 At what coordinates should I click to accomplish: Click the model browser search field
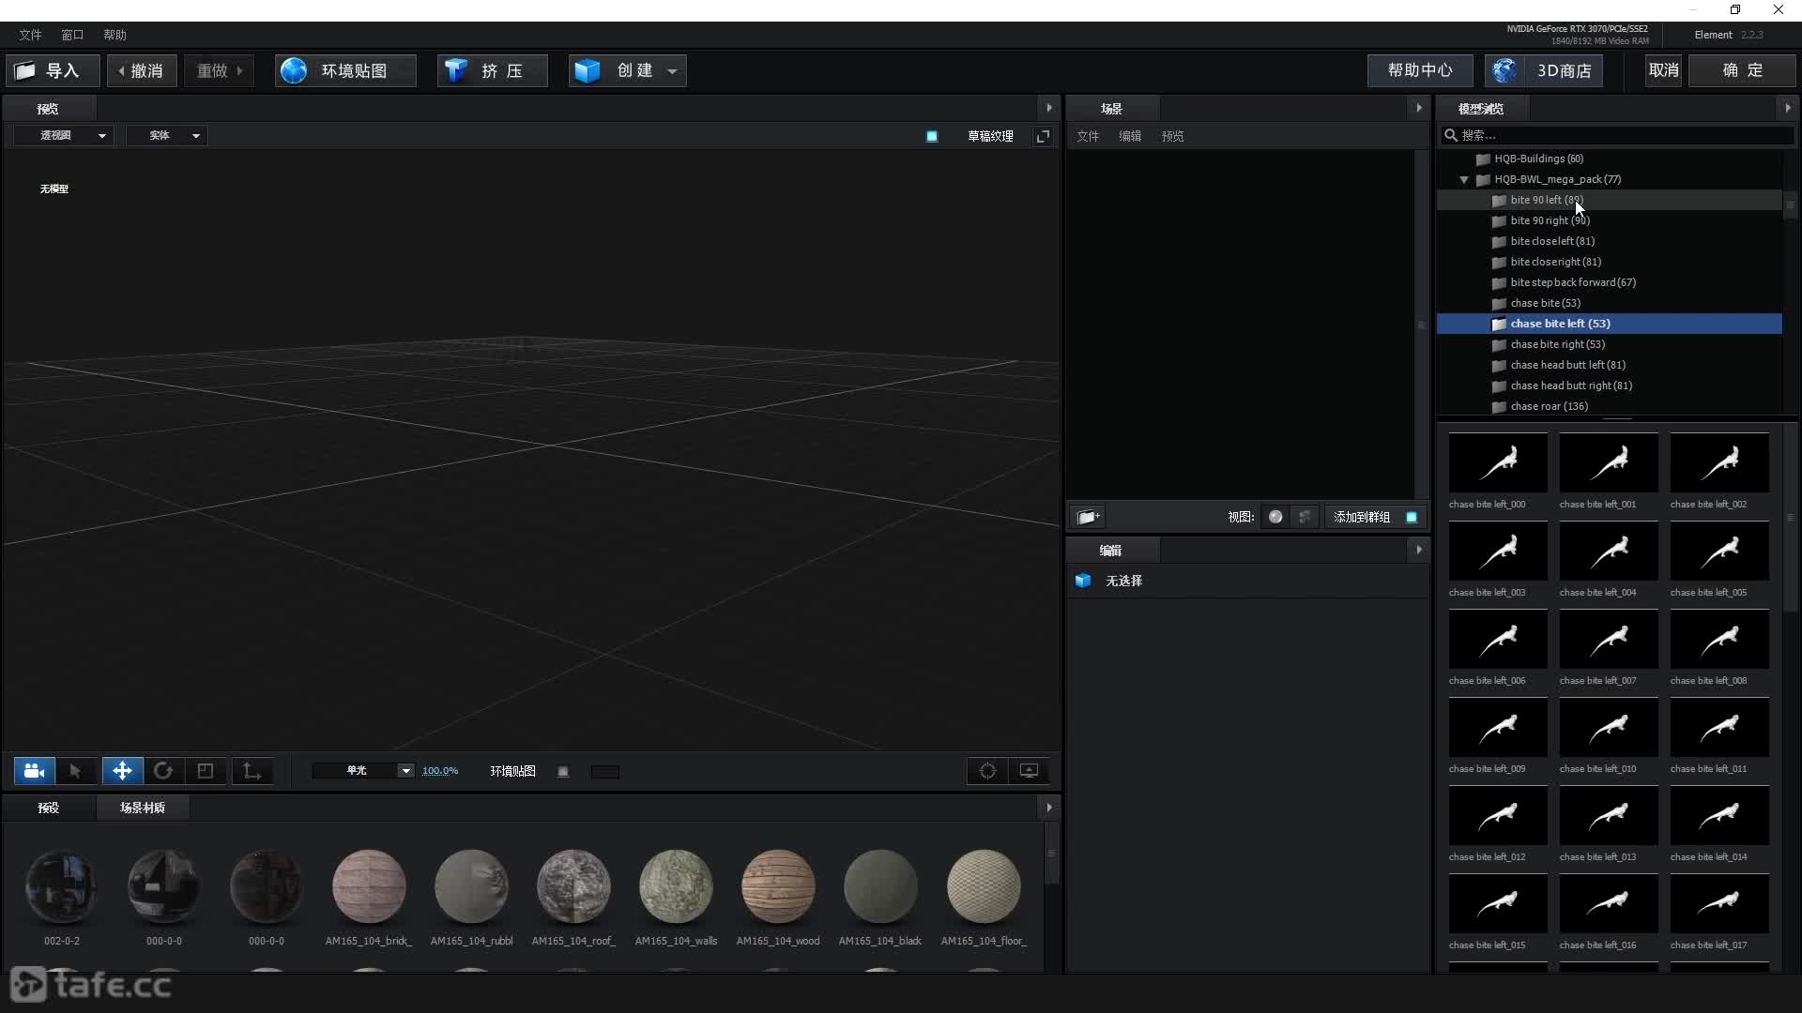tap(1618, 135)
